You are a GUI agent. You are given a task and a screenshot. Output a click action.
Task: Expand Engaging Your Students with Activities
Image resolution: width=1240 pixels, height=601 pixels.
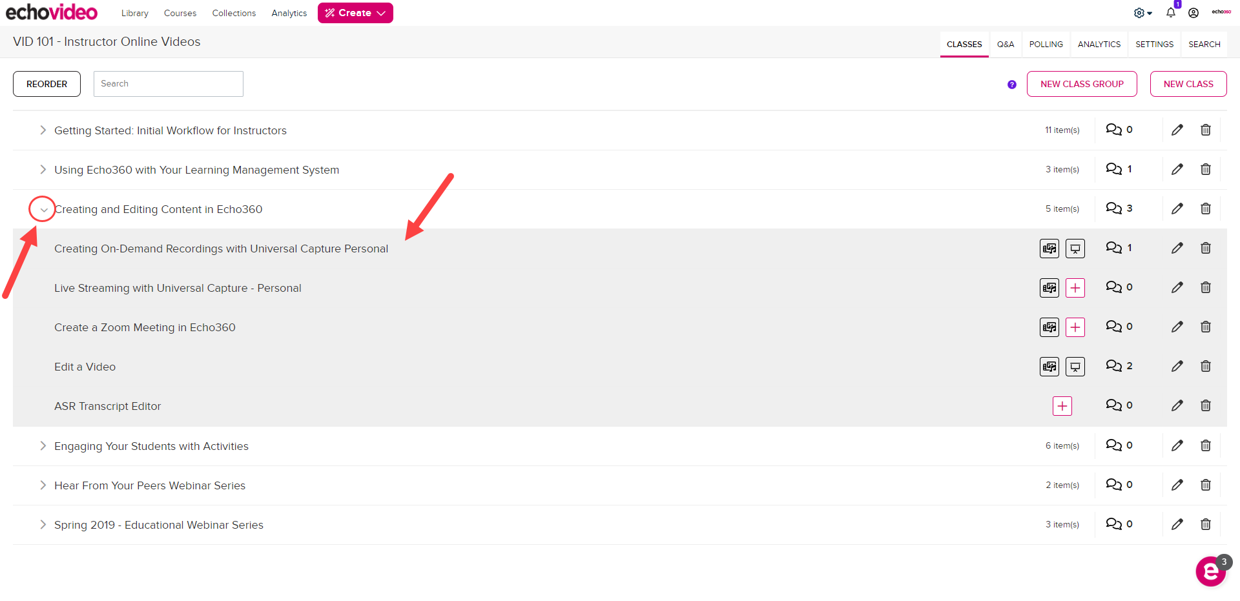coord(43,446)
